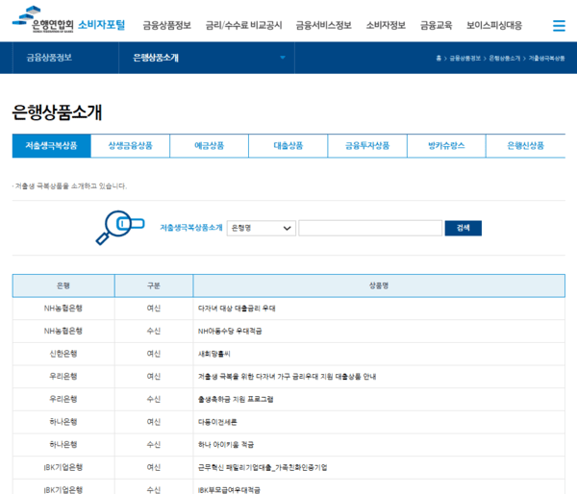Click 신한은행 bank name cell
577x494 pixels.
[63, 354]
